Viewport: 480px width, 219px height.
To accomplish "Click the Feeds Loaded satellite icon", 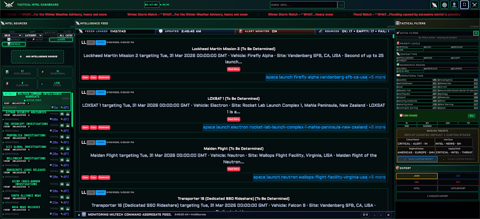I will [x=81, y=31].
